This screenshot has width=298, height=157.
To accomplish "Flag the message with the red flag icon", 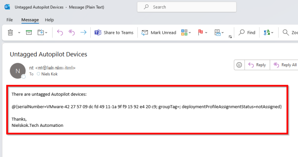I will [x=200, y=32].
